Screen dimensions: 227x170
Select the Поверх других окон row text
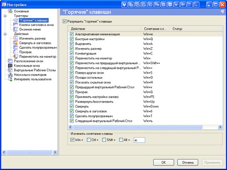[89, 73]
